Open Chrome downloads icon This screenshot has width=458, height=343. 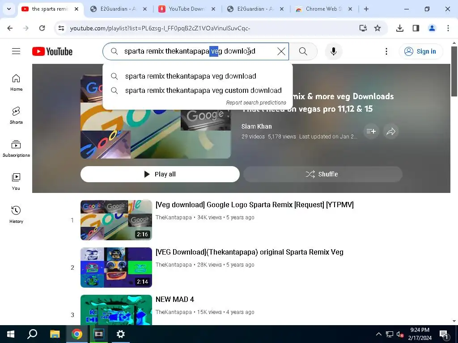click(399, 28)
